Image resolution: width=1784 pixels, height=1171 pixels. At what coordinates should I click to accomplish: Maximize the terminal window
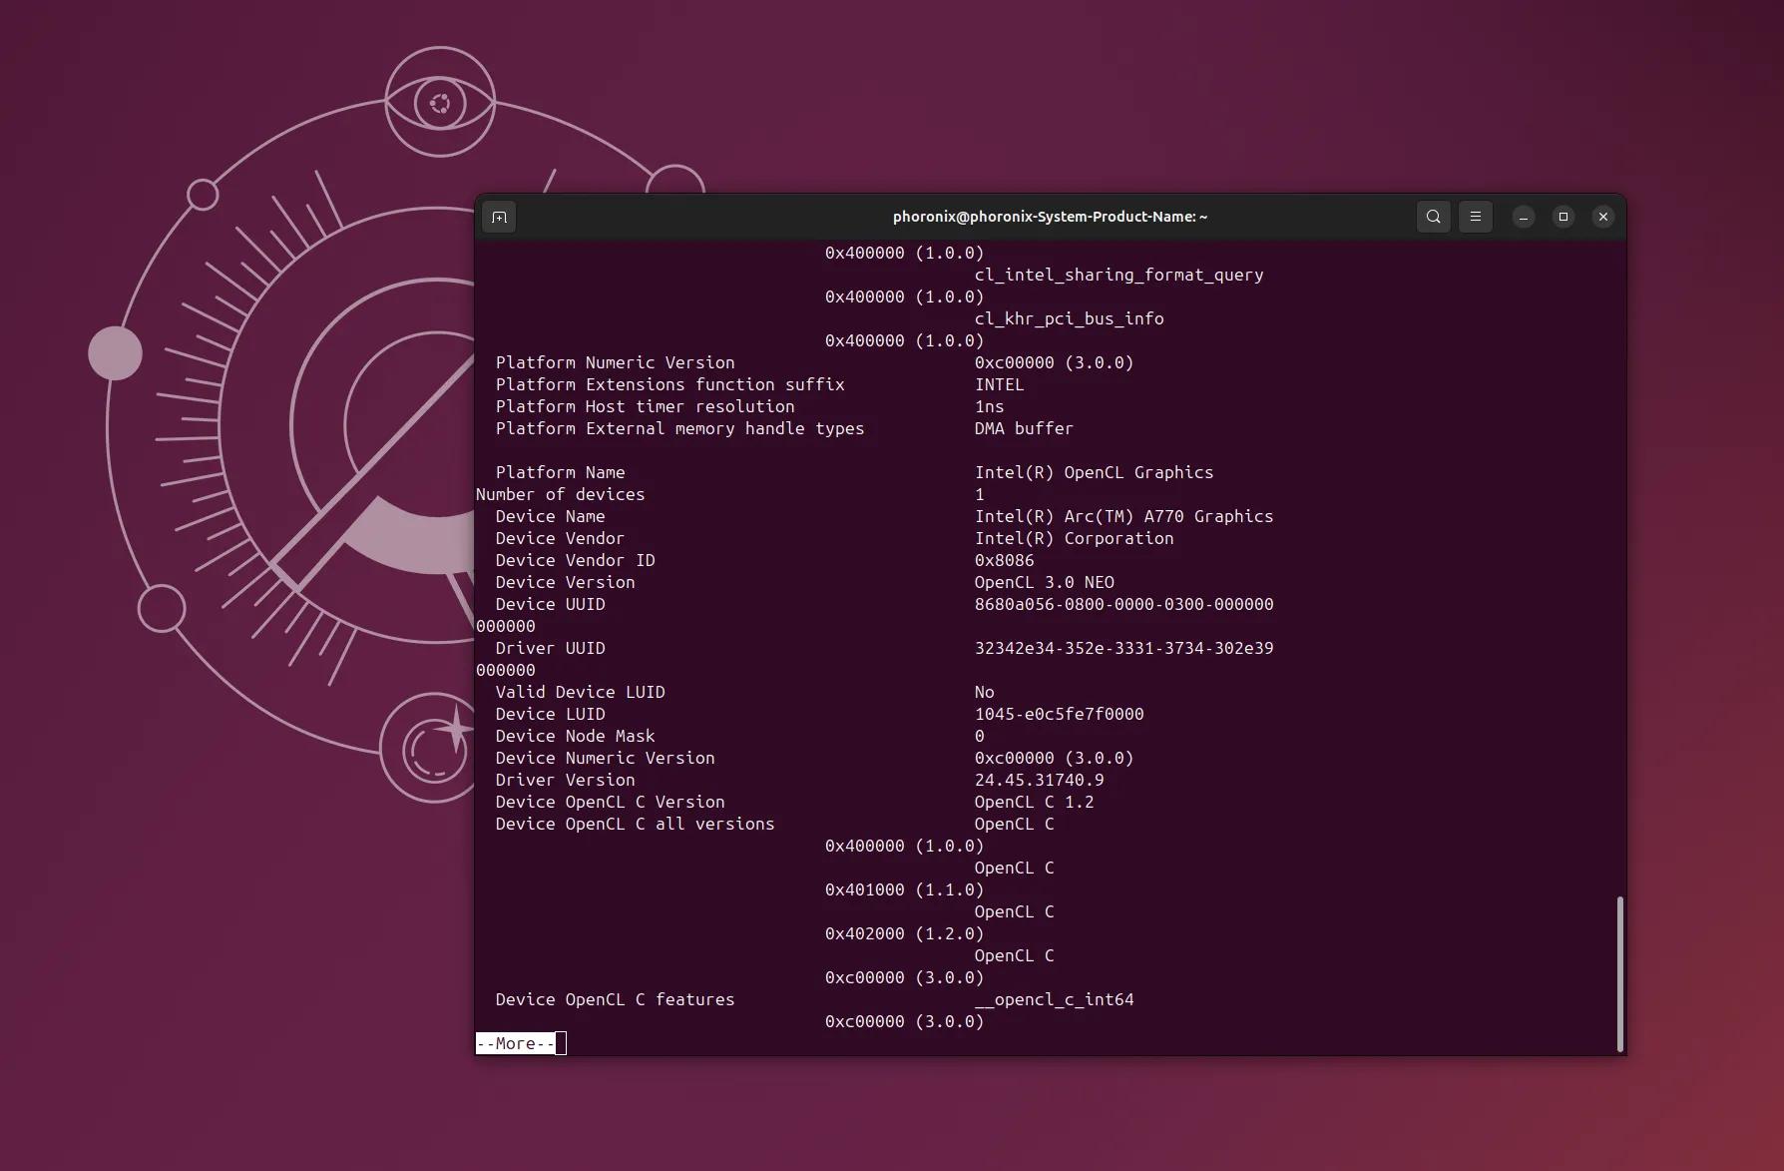point(1562,217)
